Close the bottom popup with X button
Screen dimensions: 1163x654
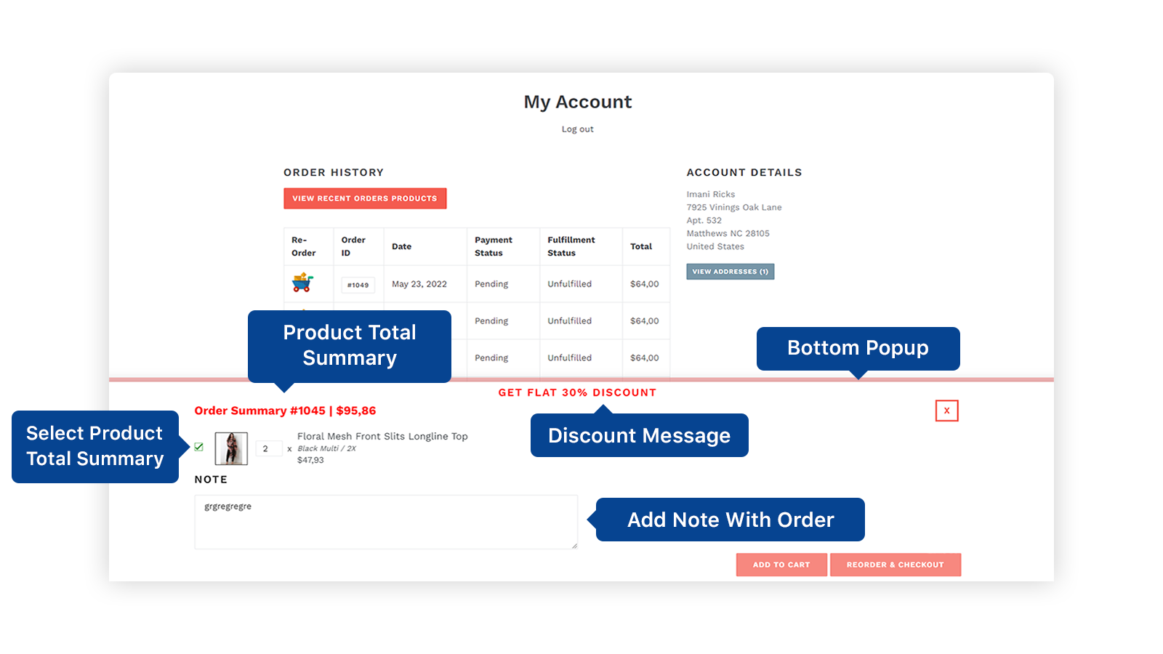(946, 411)
